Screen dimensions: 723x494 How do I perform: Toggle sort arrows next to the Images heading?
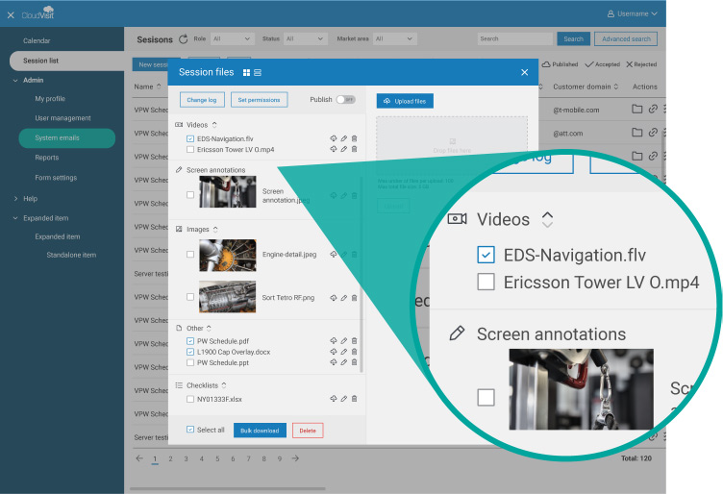point(215,229)
